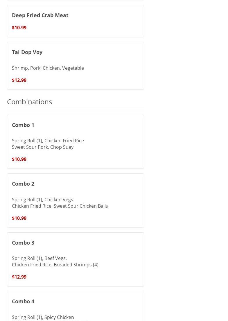This screenshot has height=321, width=228.
Task: Open the Combo 2 menu item
Action: point(23,184)
